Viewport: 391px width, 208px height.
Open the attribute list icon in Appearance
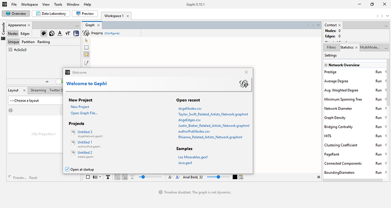click(76, 33)
